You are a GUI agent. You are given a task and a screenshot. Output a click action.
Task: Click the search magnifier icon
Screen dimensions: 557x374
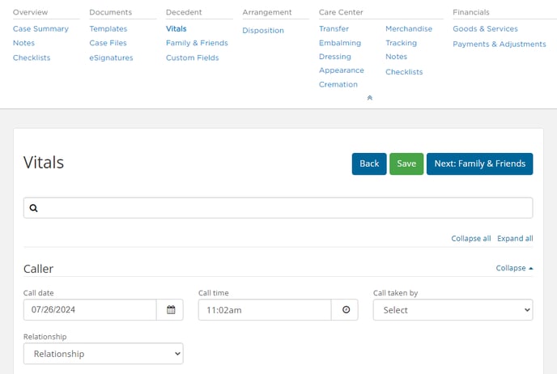coord(34,208)
